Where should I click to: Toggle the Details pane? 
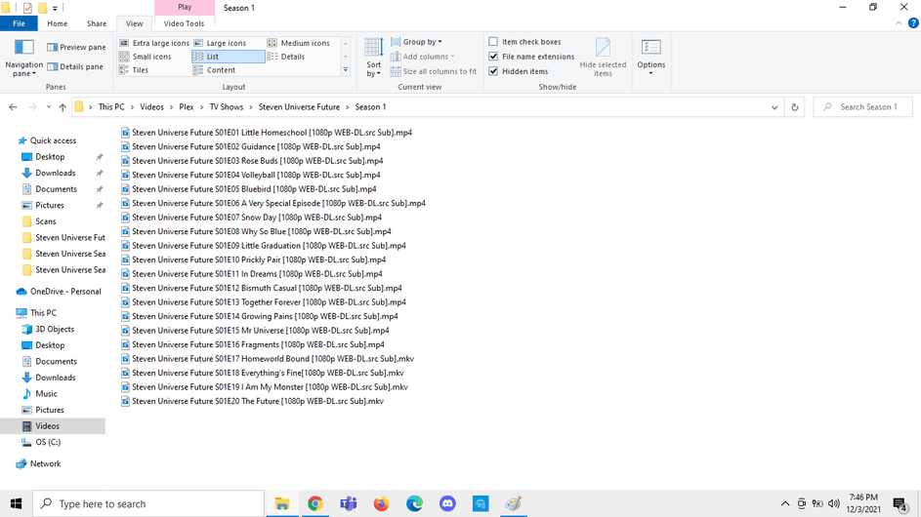[75, 66]
